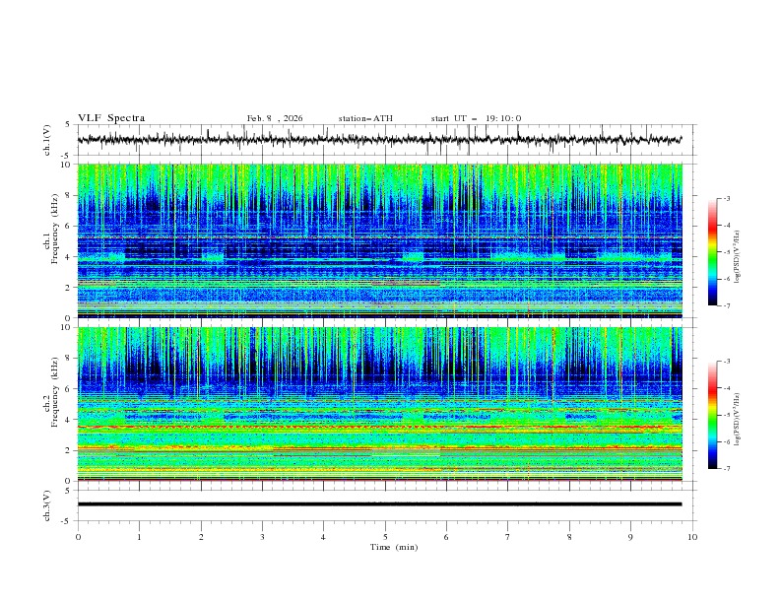
Task: Click the "-3" label on lower color bar
Action: [727, 362]
